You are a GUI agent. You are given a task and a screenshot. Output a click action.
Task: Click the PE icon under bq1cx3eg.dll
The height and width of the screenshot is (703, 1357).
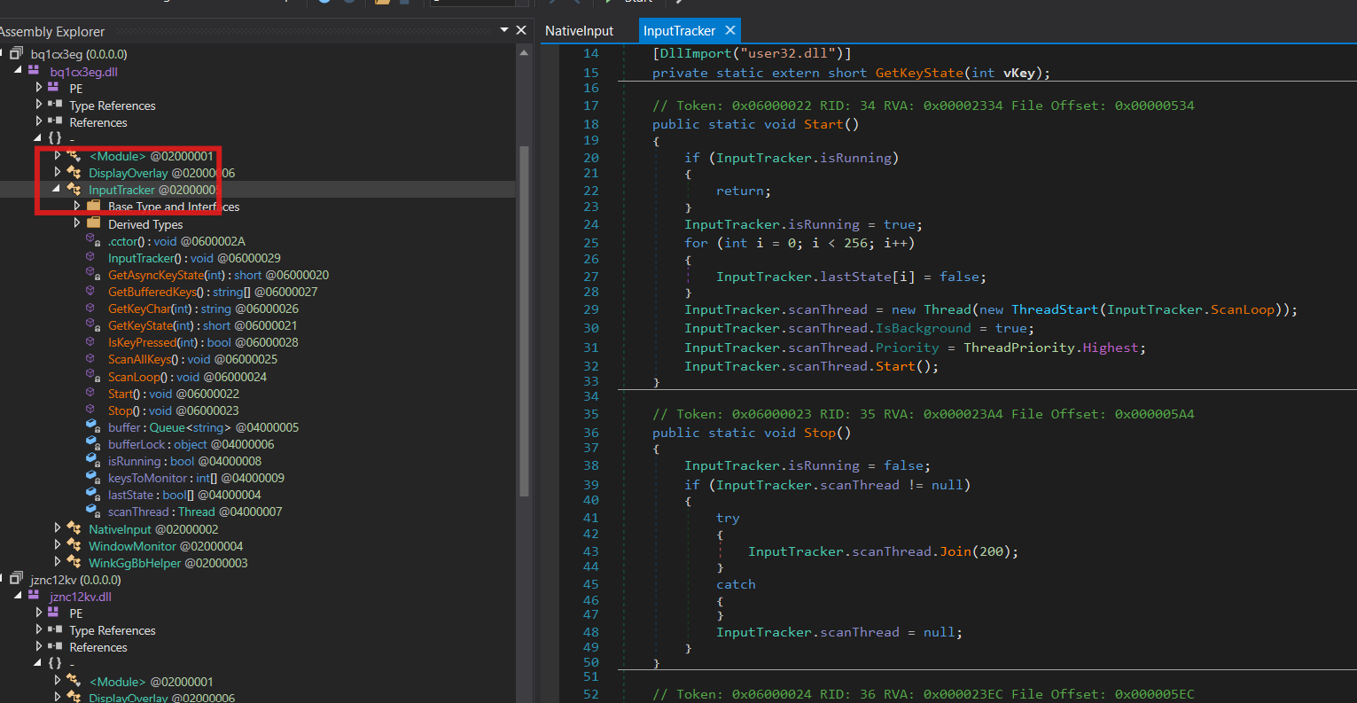click(x=54, y=89)
